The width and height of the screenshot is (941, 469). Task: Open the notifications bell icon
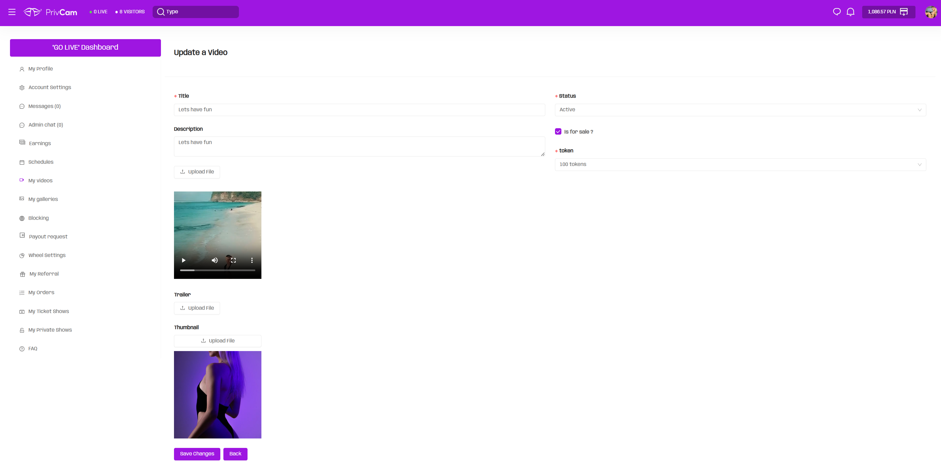point(851,12)
